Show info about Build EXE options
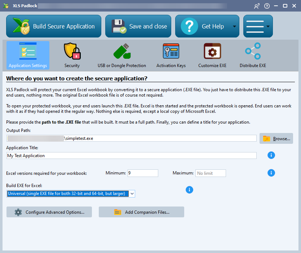This screenshot has width=301, height=253. click(189, 190)
